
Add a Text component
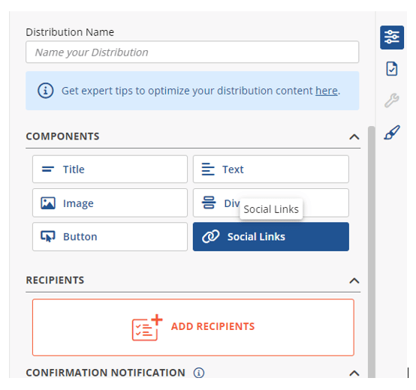click(x=271, y=169)
